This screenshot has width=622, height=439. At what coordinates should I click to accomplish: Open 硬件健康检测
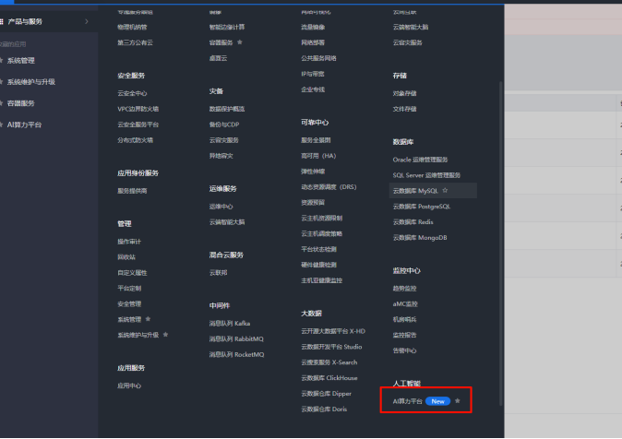coord(318,265)
